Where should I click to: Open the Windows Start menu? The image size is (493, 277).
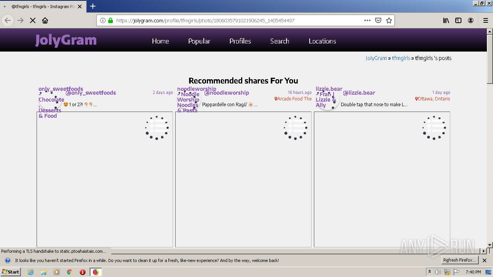[x=10, y=272]
